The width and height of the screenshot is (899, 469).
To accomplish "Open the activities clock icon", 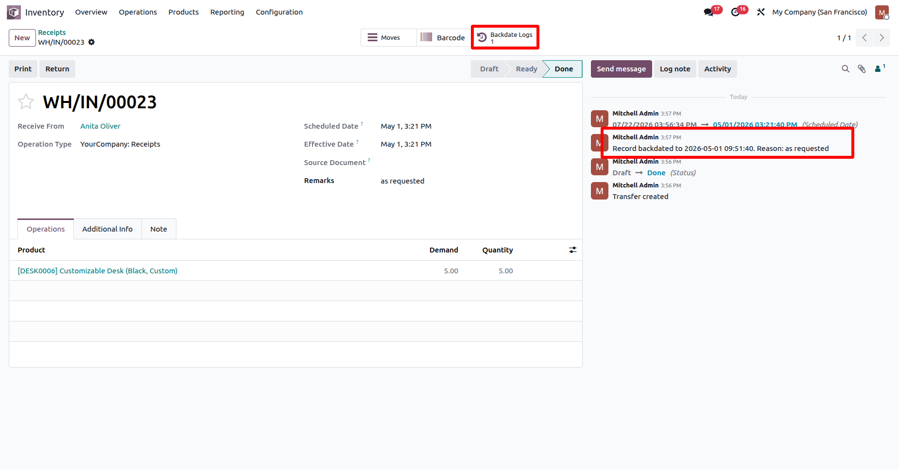I will (736, 12).
